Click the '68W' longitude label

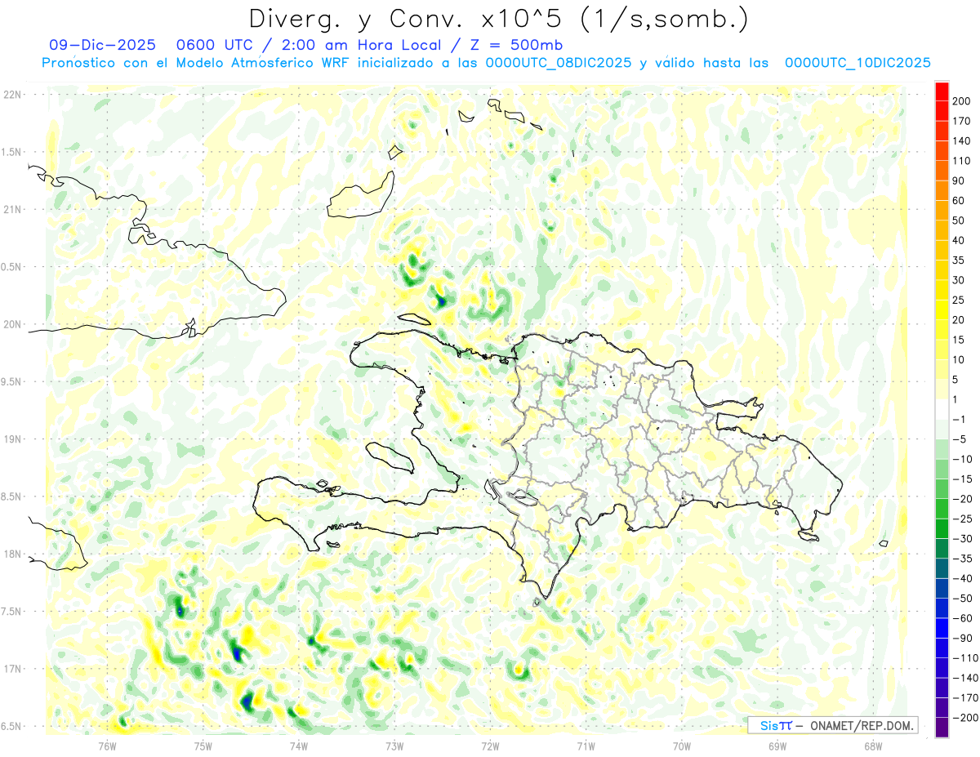tap(873, 746)
